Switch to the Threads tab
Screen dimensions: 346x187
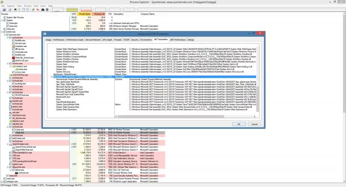coord(118,40)
